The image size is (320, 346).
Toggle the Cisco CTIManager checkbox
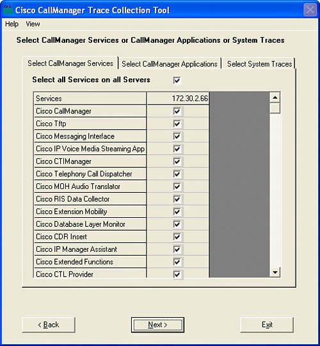177,161
